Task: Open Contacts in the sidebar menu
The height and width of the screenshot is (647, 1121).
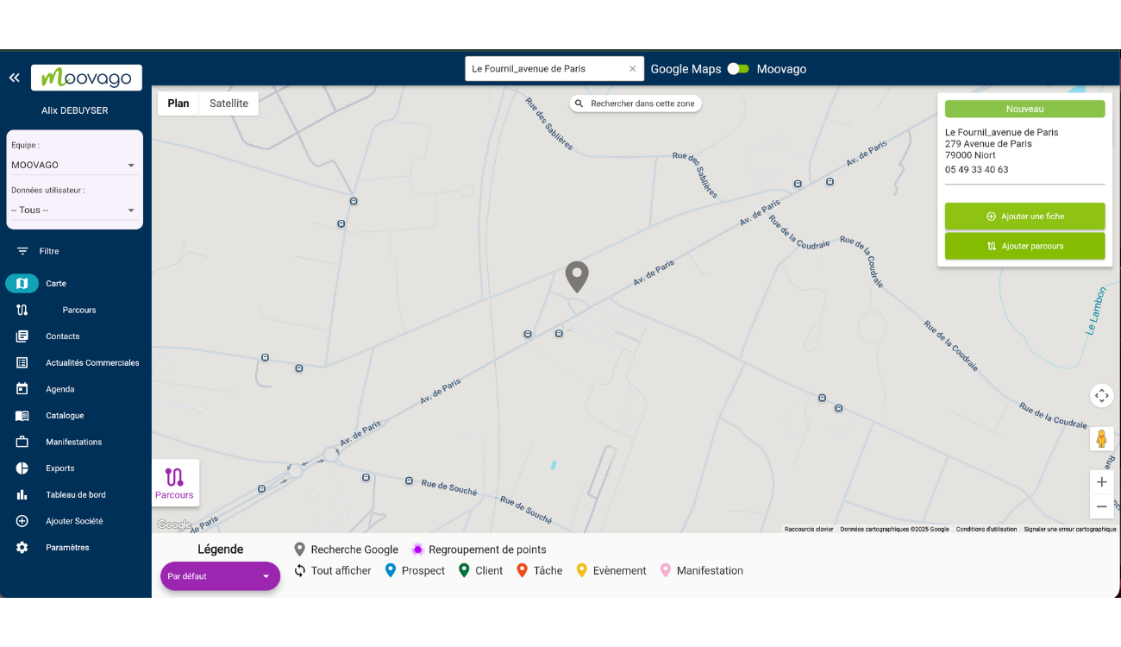Action: click(62, 336)
